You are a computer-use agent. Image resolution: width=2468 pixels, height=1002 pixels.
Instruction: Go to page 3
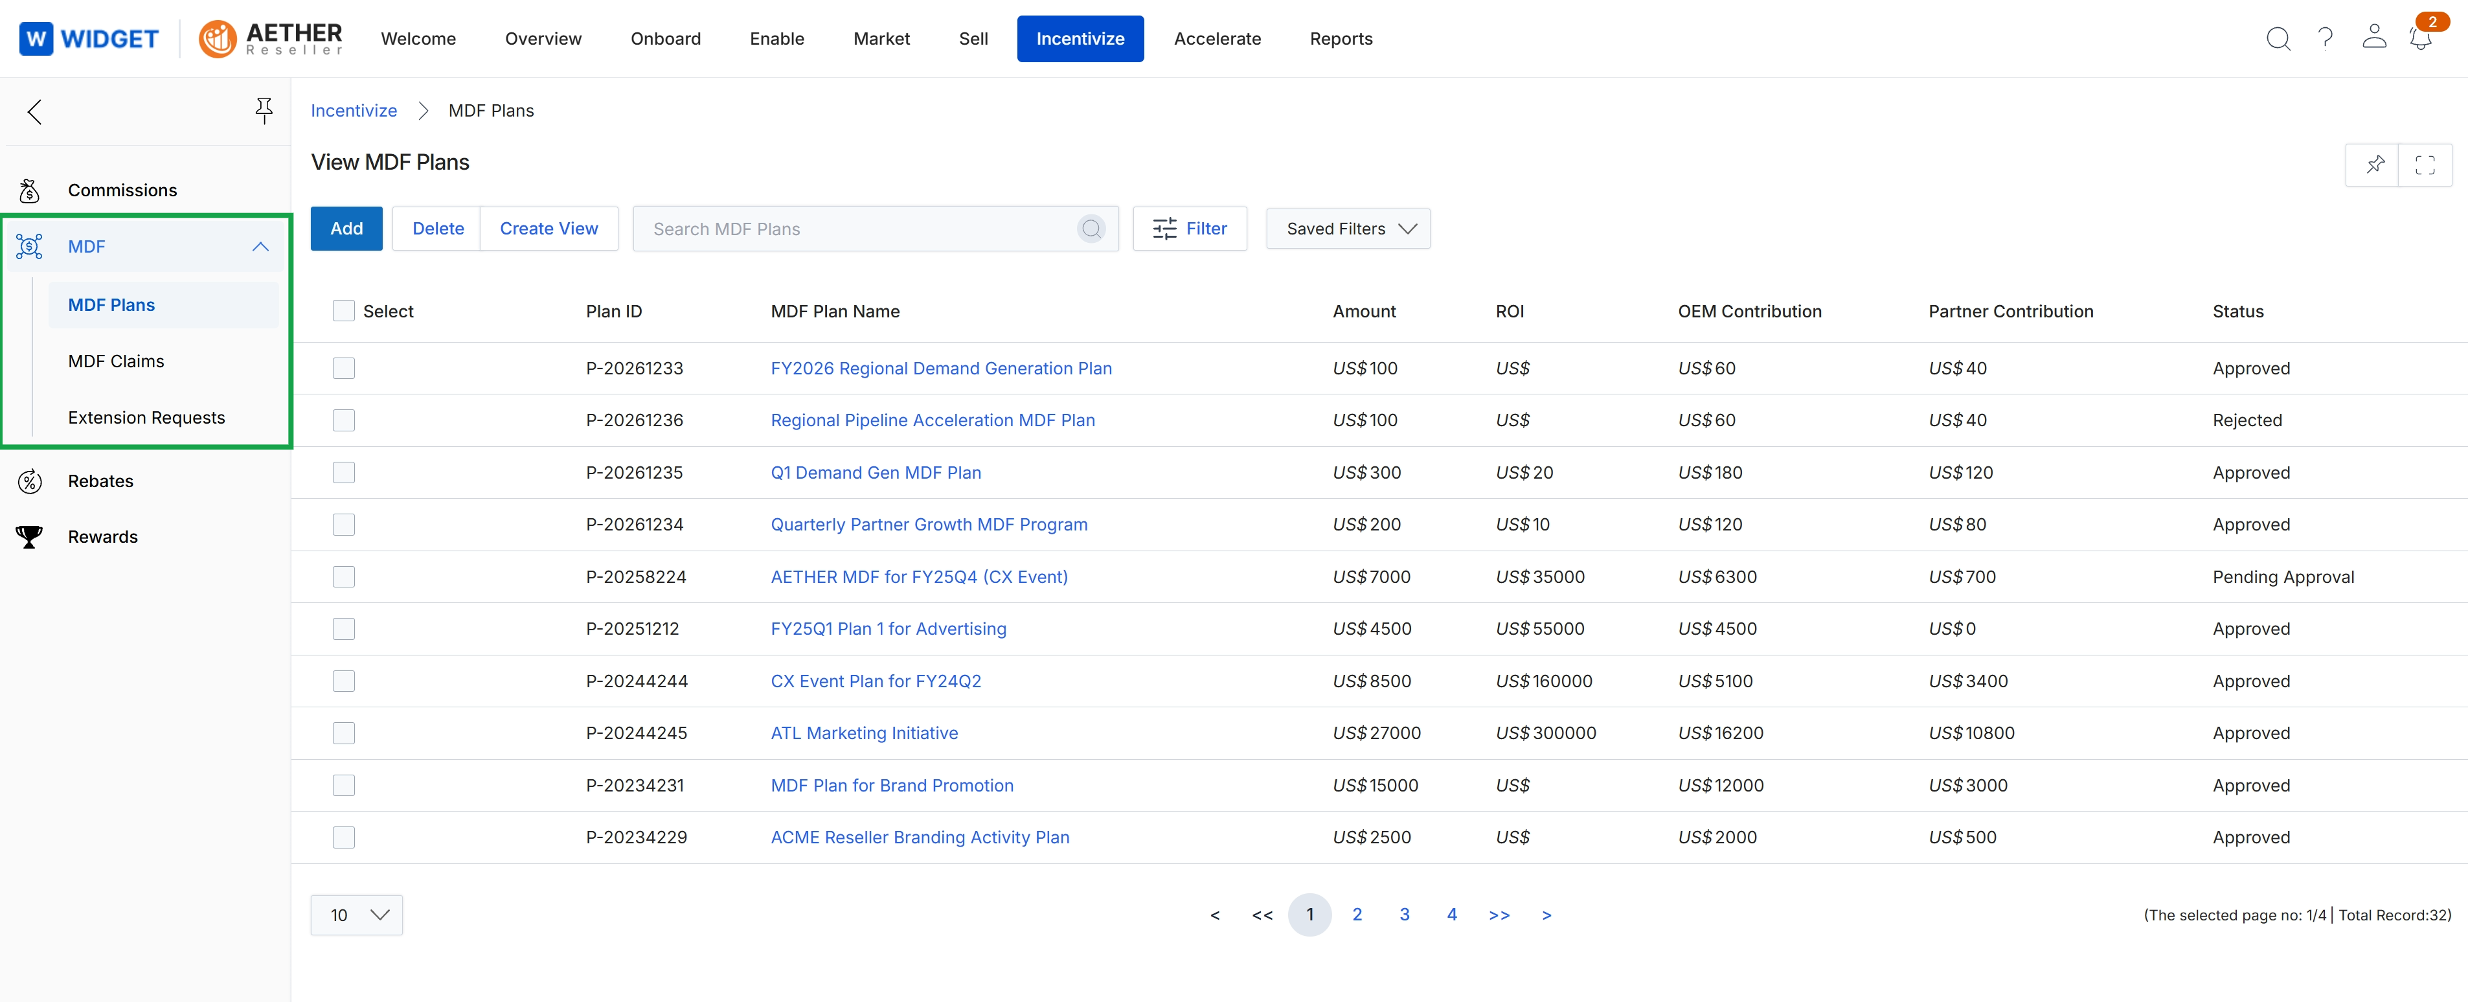[x=1405, y=915]
